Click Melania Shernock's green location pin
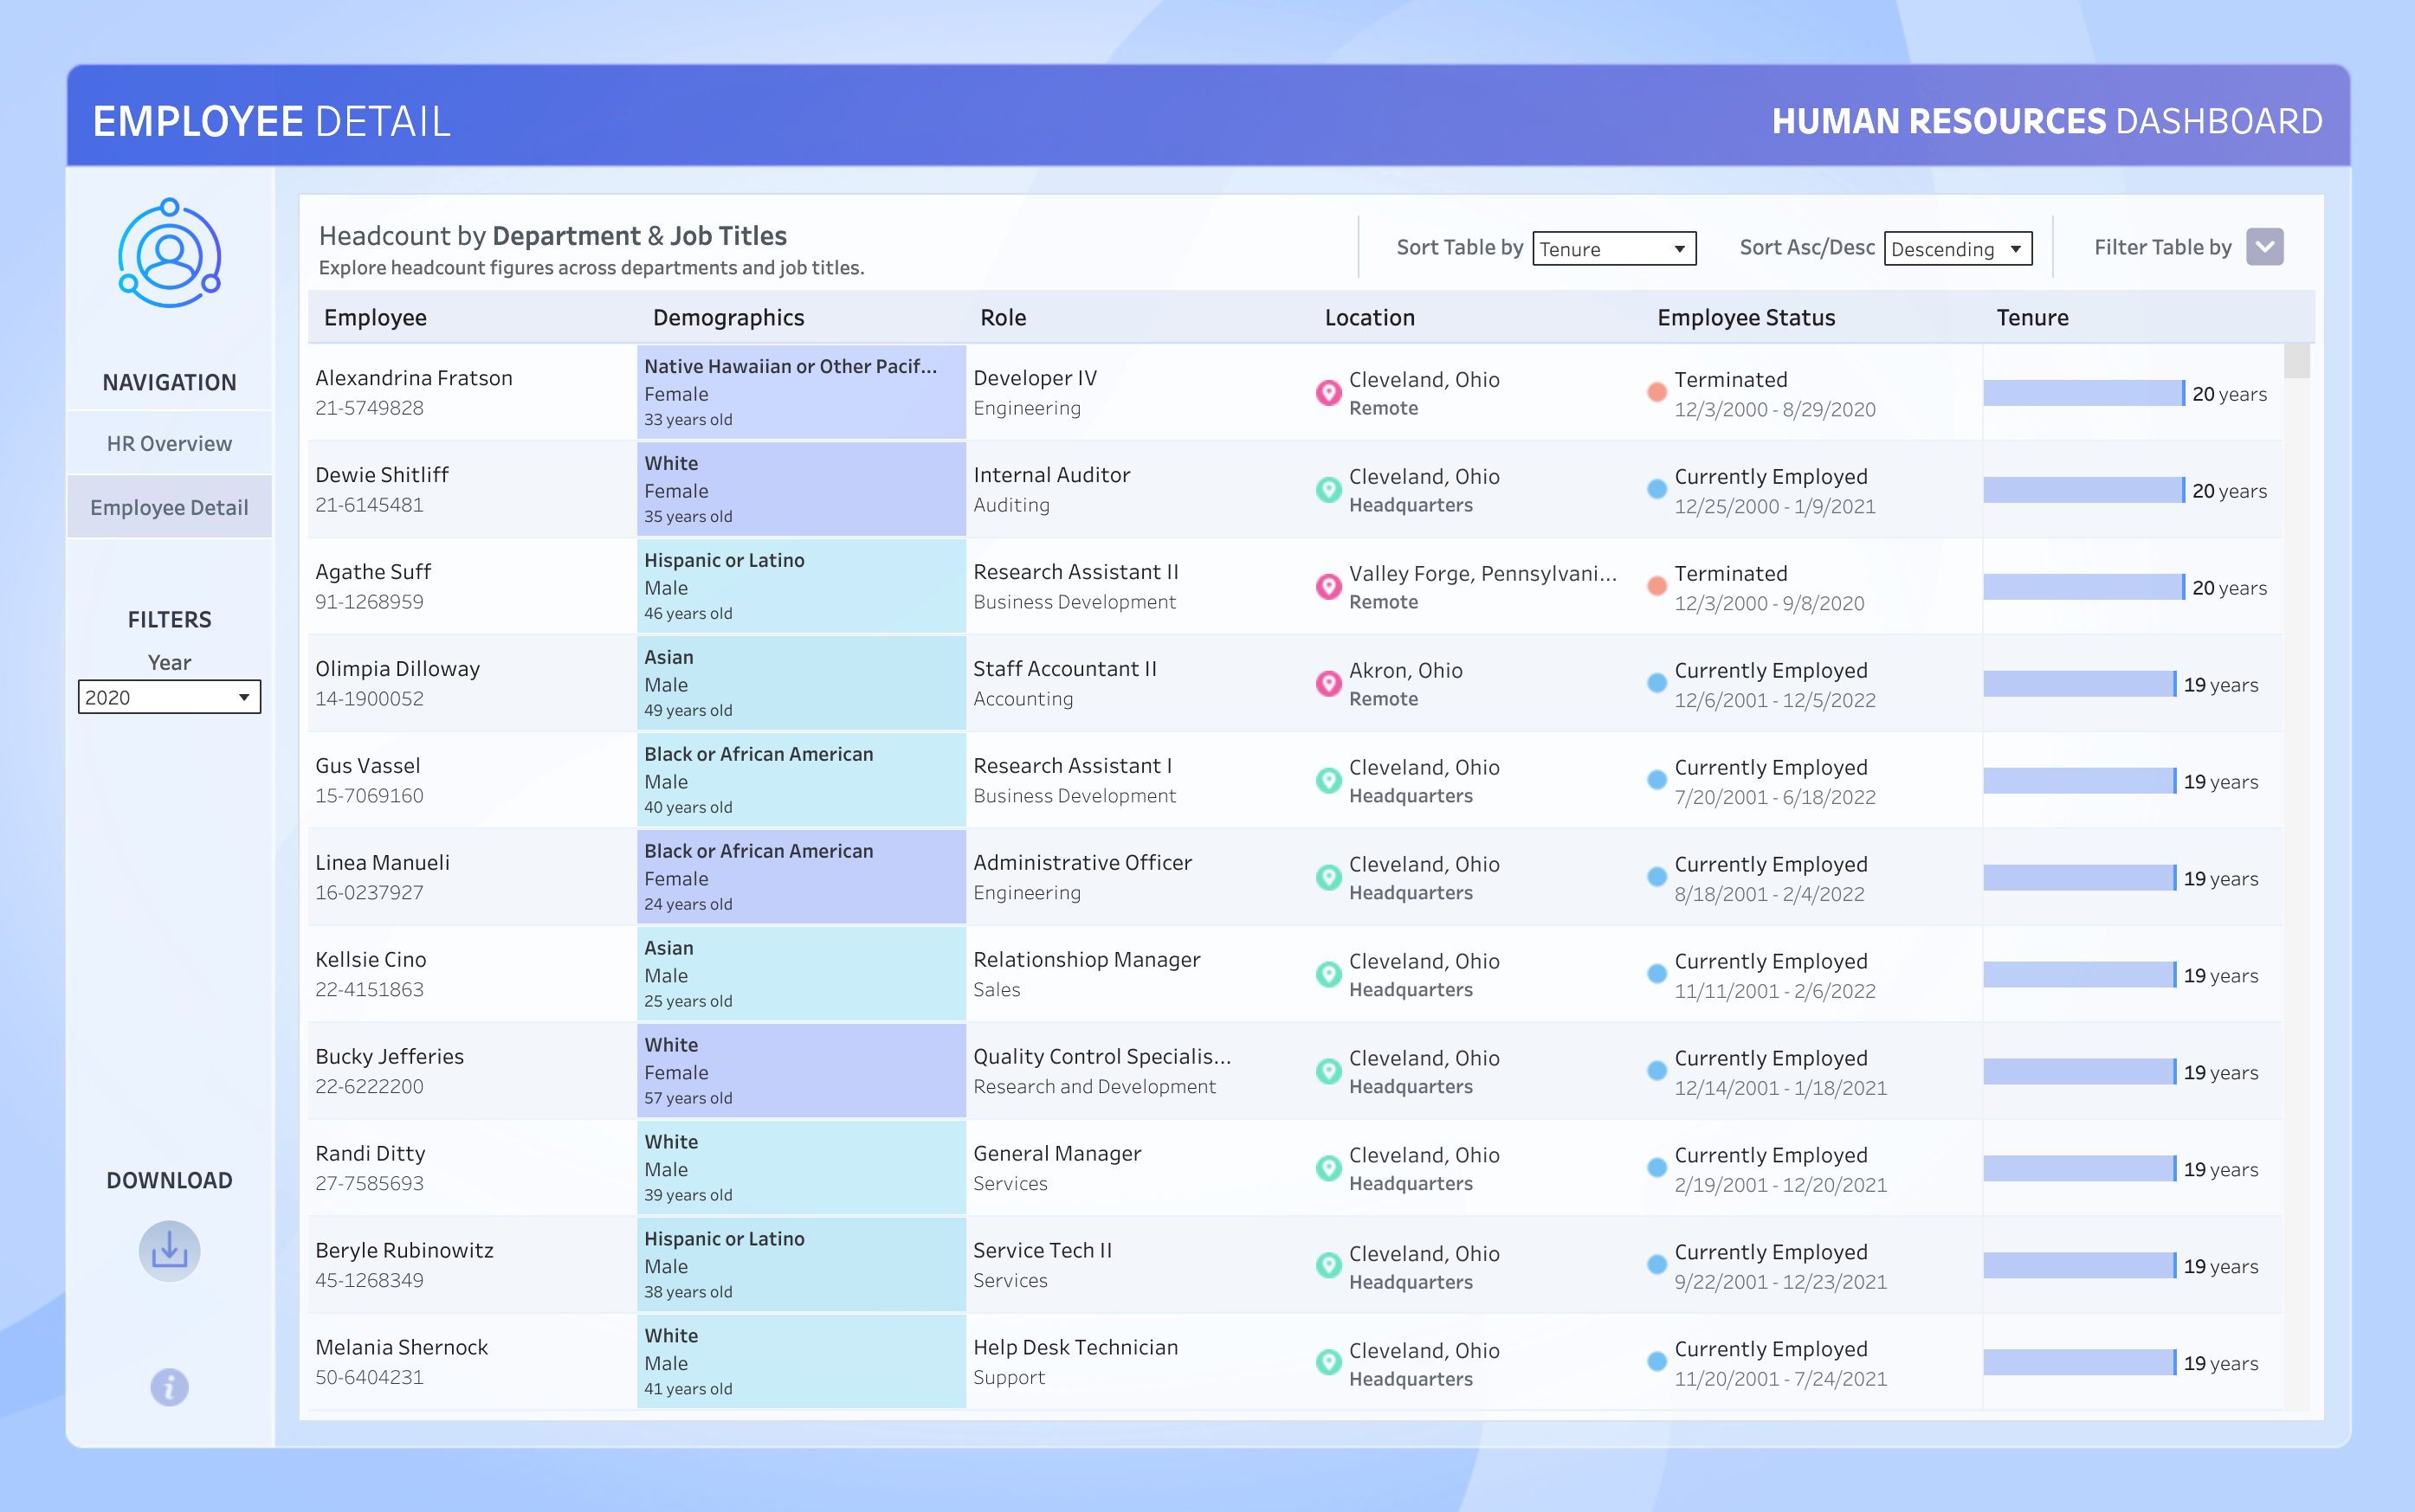This screenshot has height=1512, width=2415. pyautogui.click(x=1327, y=1362)
